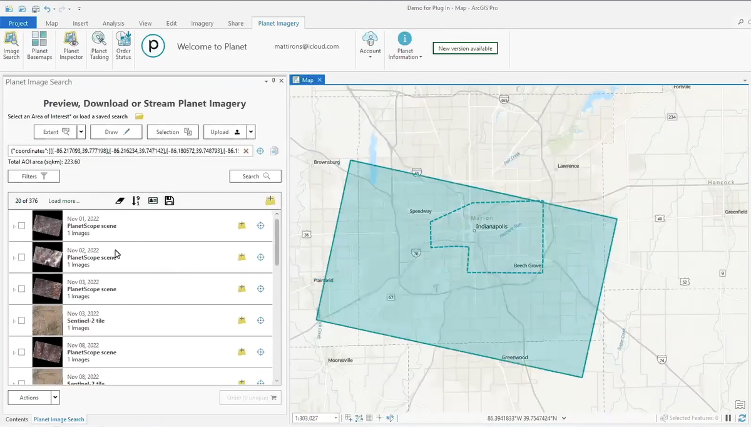Click the sort results icon
Image resolution: width=751 pixels, height=427 pixels.
[x=136, y=201]
